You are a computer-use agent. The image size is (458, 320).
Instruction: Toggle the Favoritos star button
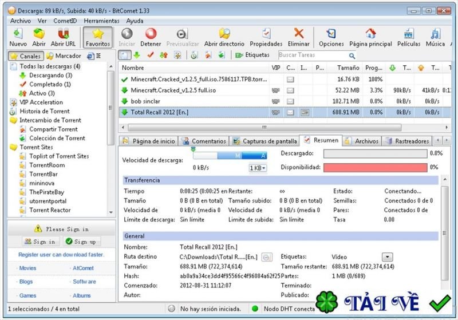[97, 37]
